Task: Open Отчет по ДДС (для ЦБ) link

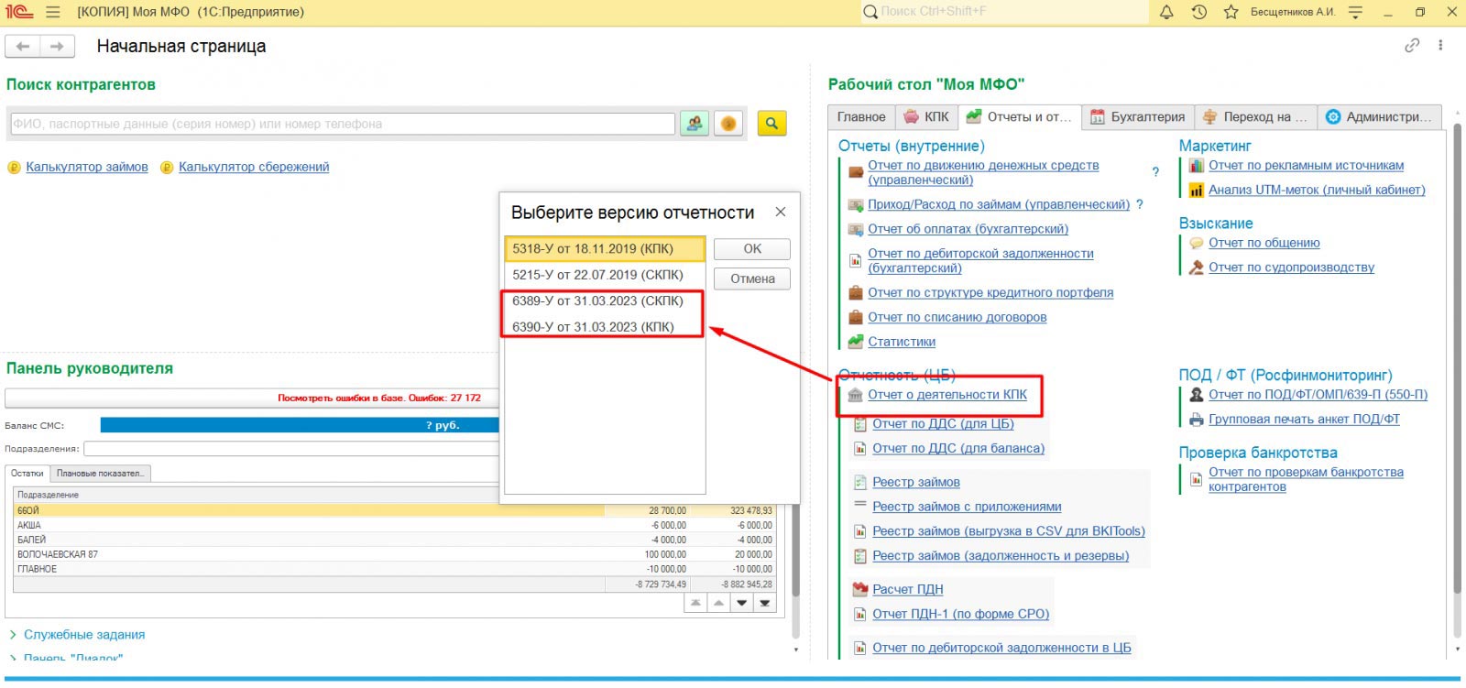Action: coord(943,423)
